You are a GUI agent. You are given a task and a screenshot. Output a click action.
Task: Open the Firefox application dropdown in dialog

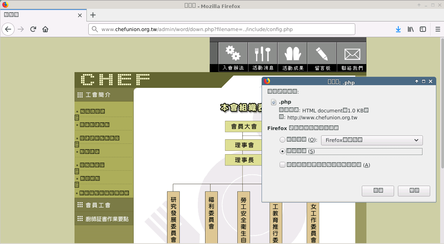pos(372,140)
